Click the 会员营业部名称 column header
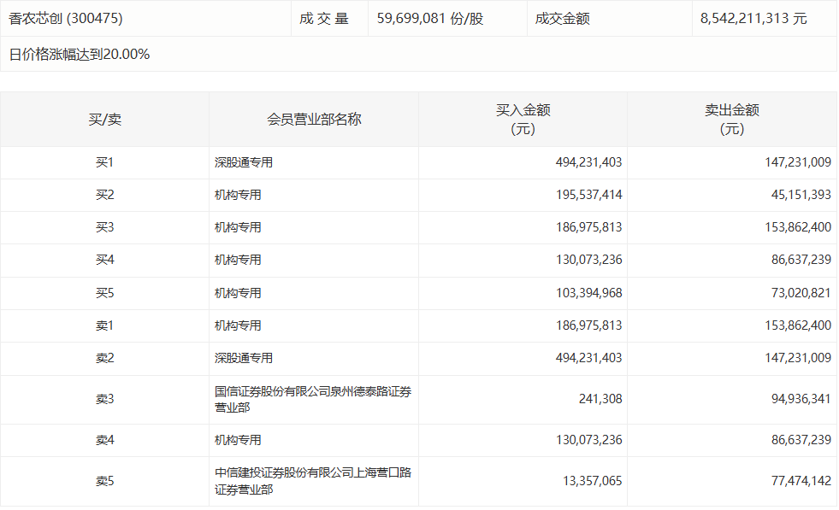The height and width of the screenshot is (510, 839). (313, 120)
